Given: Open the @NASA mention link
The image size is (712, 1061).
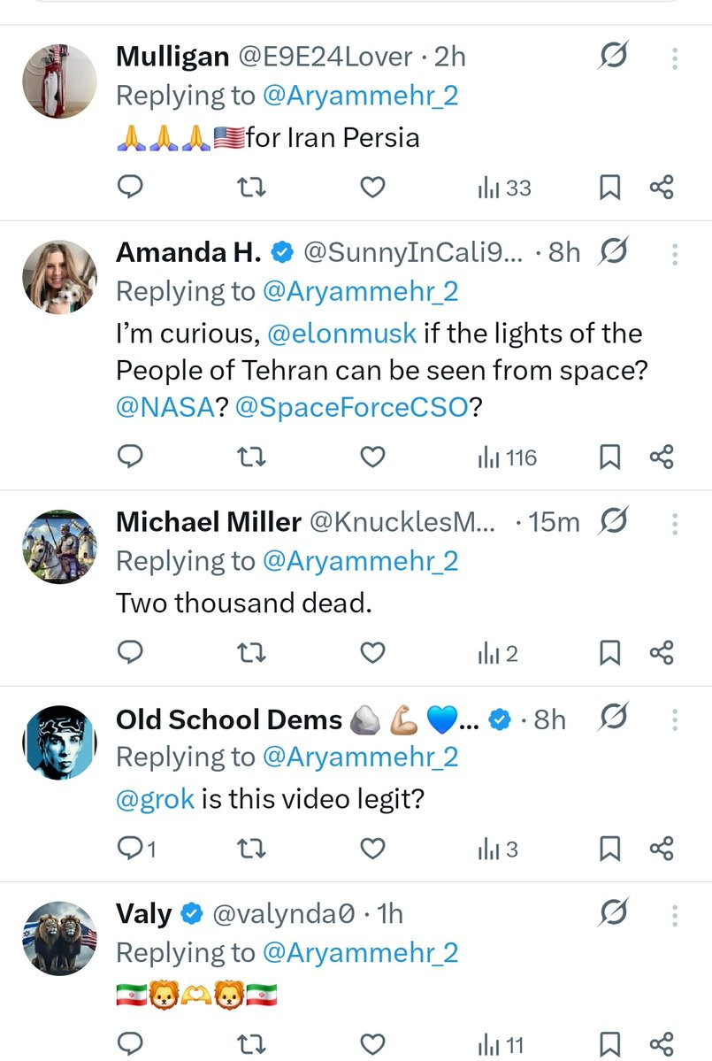Looking at the screenshot, I should pyautogui.click(x=165, y=408).
